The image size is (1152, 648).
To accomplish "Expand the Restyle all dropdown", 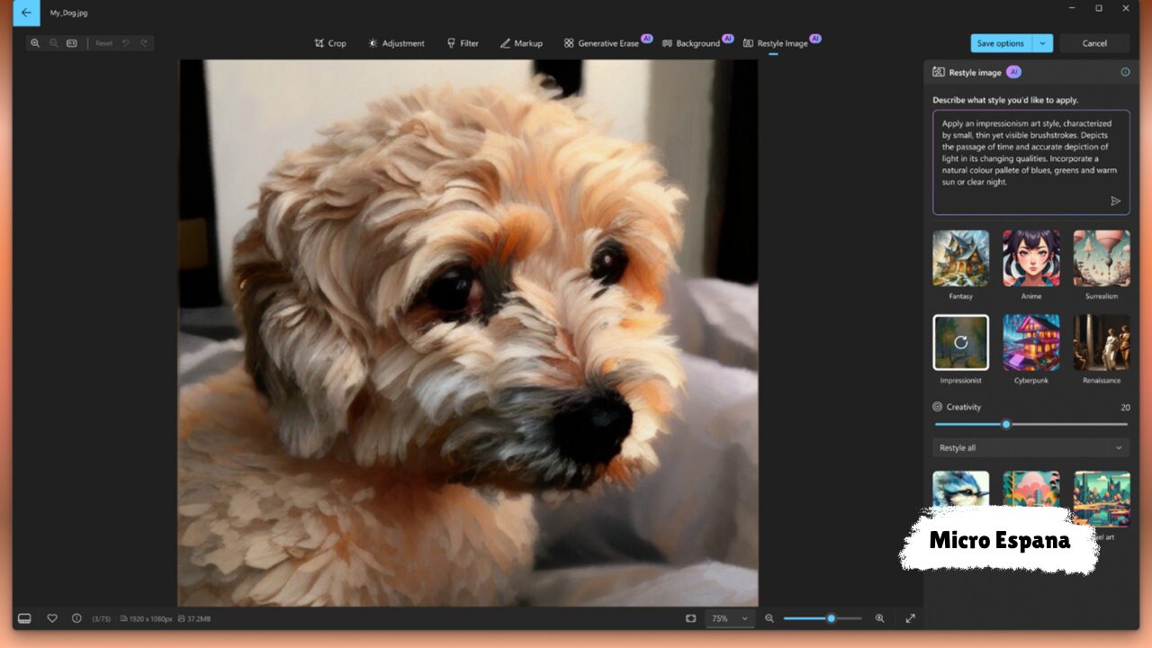I will [x=1030, y=447].
